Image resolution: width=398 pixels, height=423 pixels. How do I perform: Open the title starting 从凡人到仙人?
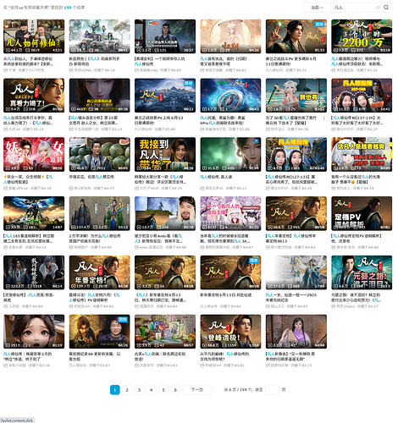28,62
